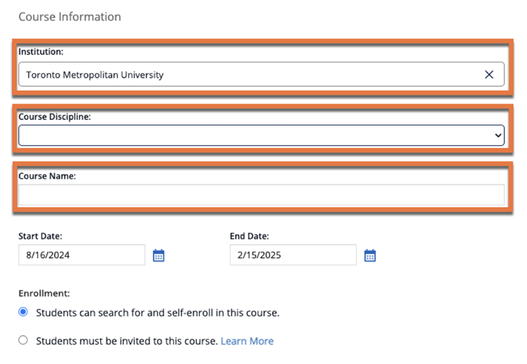
Task: Open the End Date calendar picker icon
Action: click(370, 255)
